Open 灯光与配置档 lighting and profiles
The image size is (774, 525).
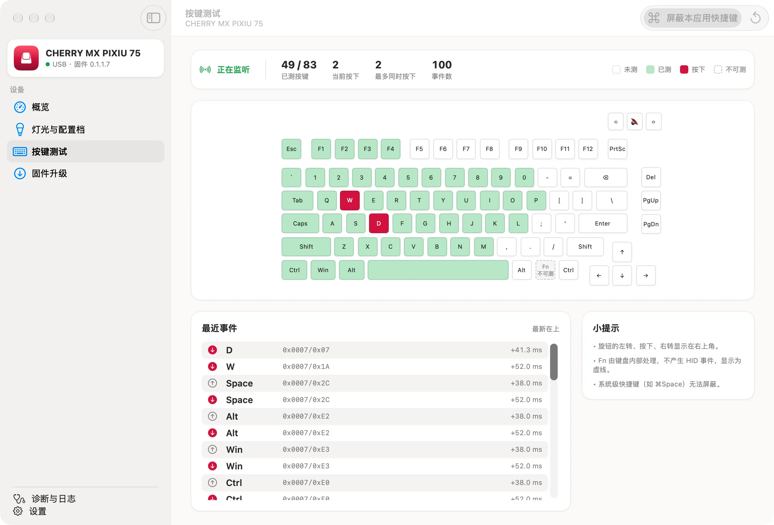click(x=85, y=129)
